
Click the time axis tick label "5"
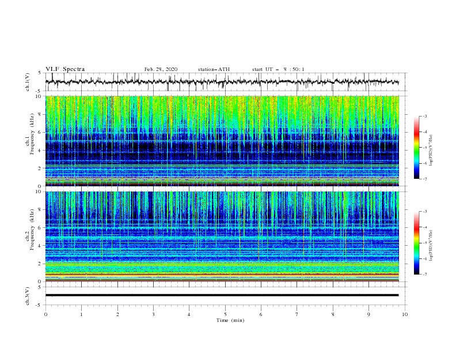click(225, 314)
